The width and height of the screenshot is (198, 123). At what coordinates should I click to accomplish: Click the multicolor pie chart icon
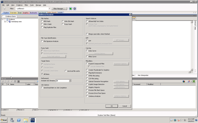tap(184, 82)
